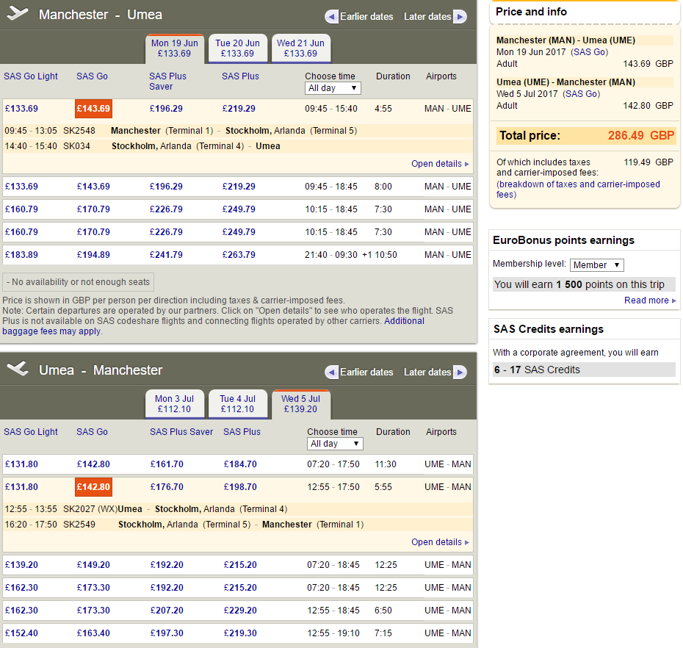Screen dimensions: 683x648
Task: Click the outbound airplane icon beside Manchester - Umea
Action: click(18, 13)
